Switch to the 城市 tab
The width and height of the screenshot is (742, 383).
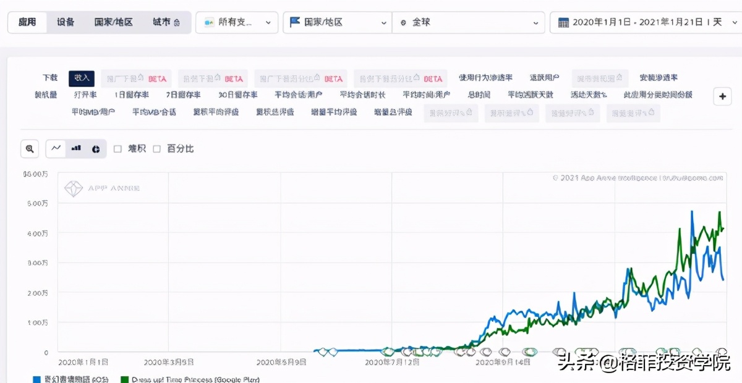162,22
